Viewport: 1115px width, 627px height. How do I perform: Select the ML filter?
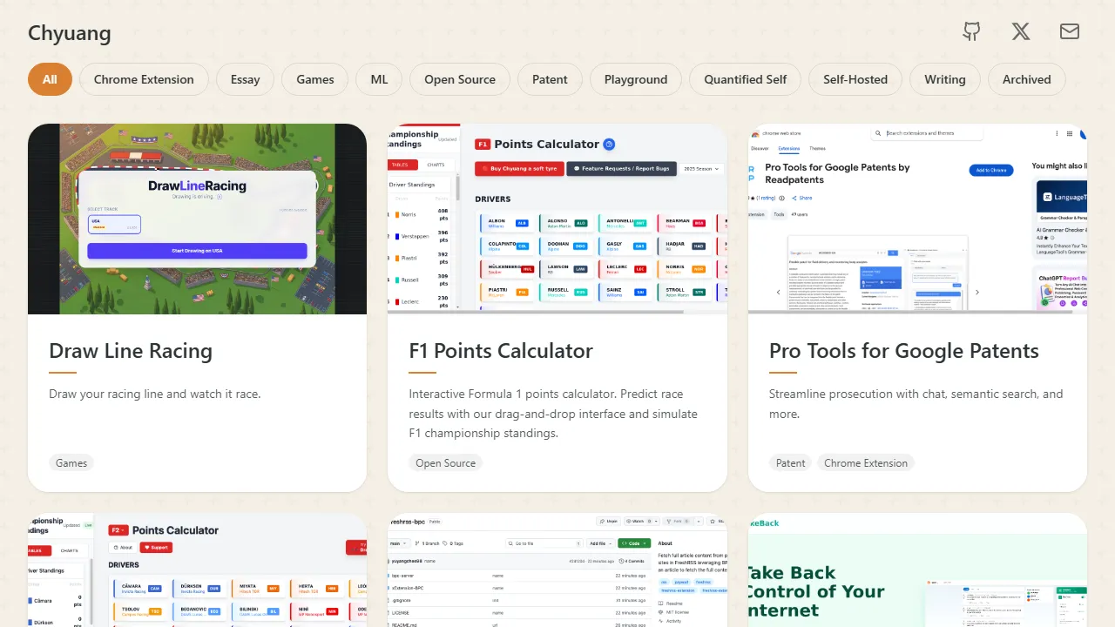(379, 79)
